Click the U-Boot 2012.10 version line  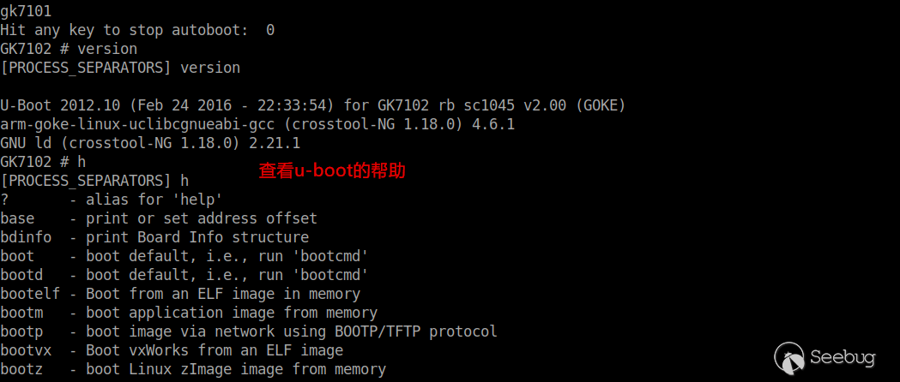[313, 105]
